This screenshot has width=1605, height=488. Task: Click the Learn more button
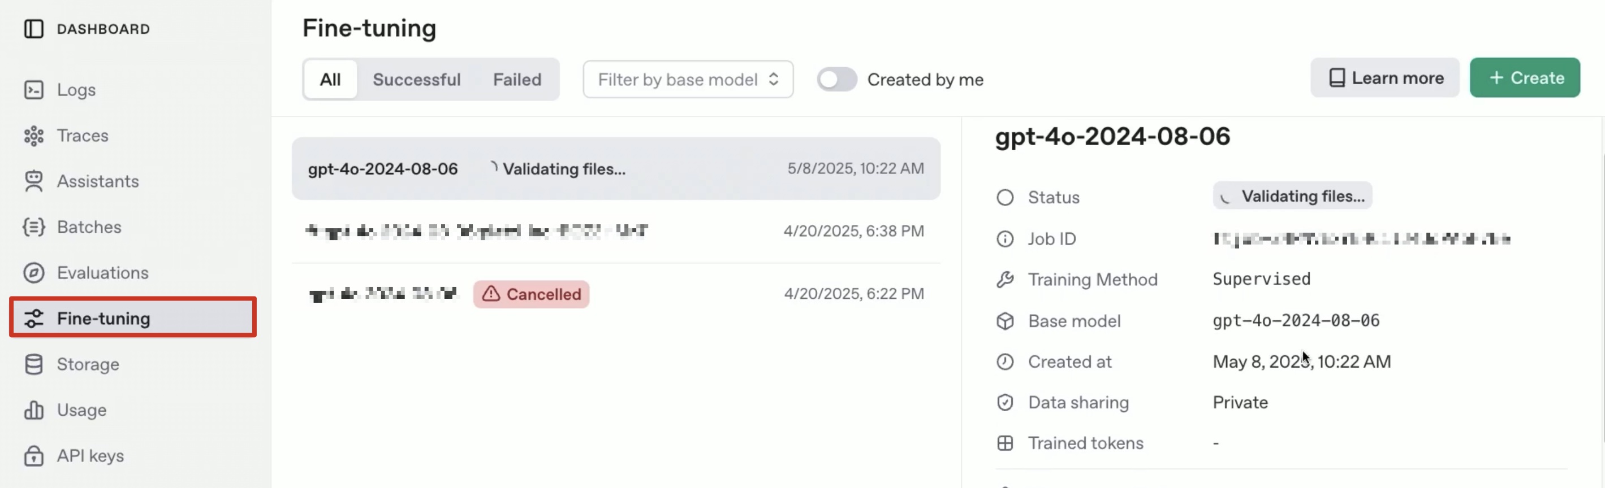1384,78
